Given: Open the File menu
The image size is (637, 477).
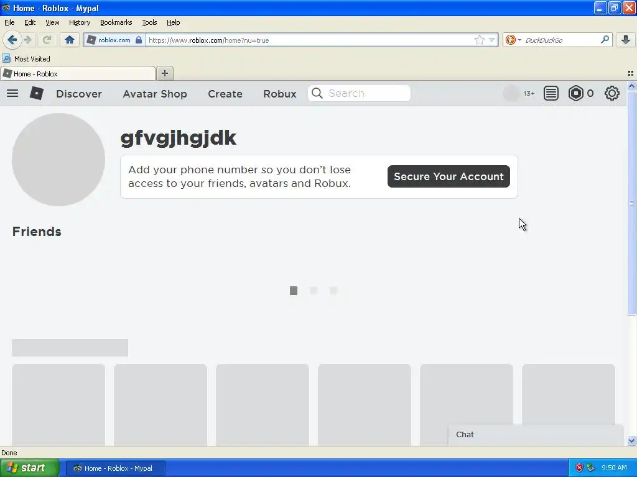Looking at the screenshot, I should (x=9, y=23).
